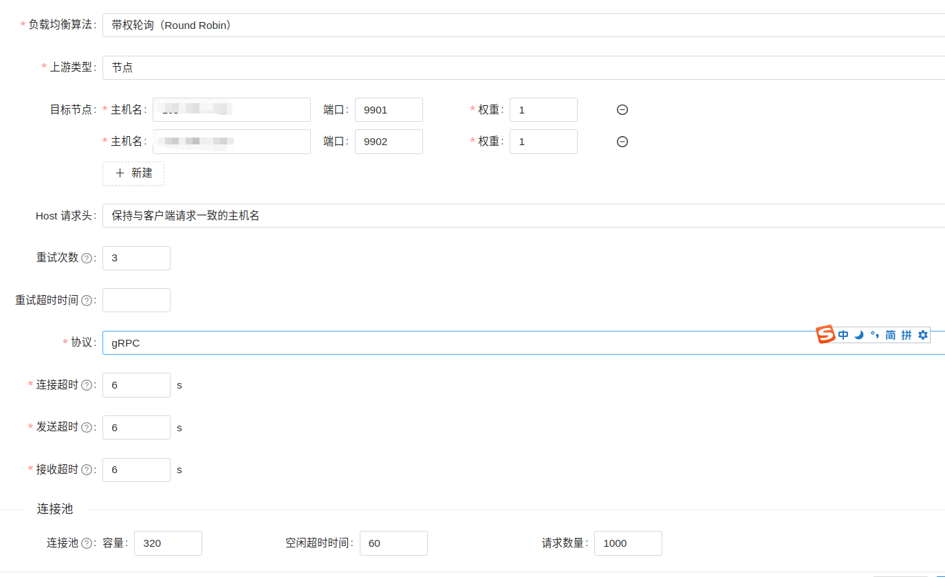Click the 新建 button to add a node

click(x=133, y=173)
